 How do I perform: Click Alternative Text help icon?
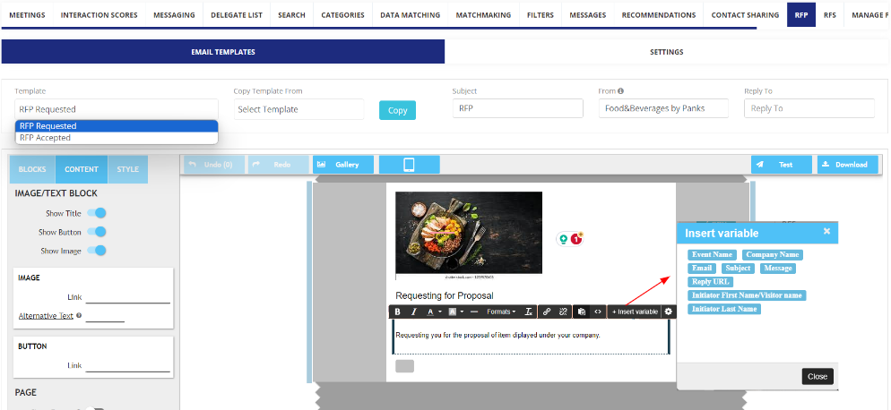click(78, 316)
